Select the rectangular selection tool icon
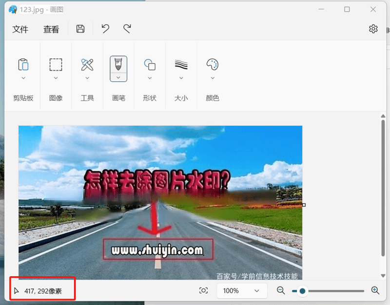 (x=56, y=64)
